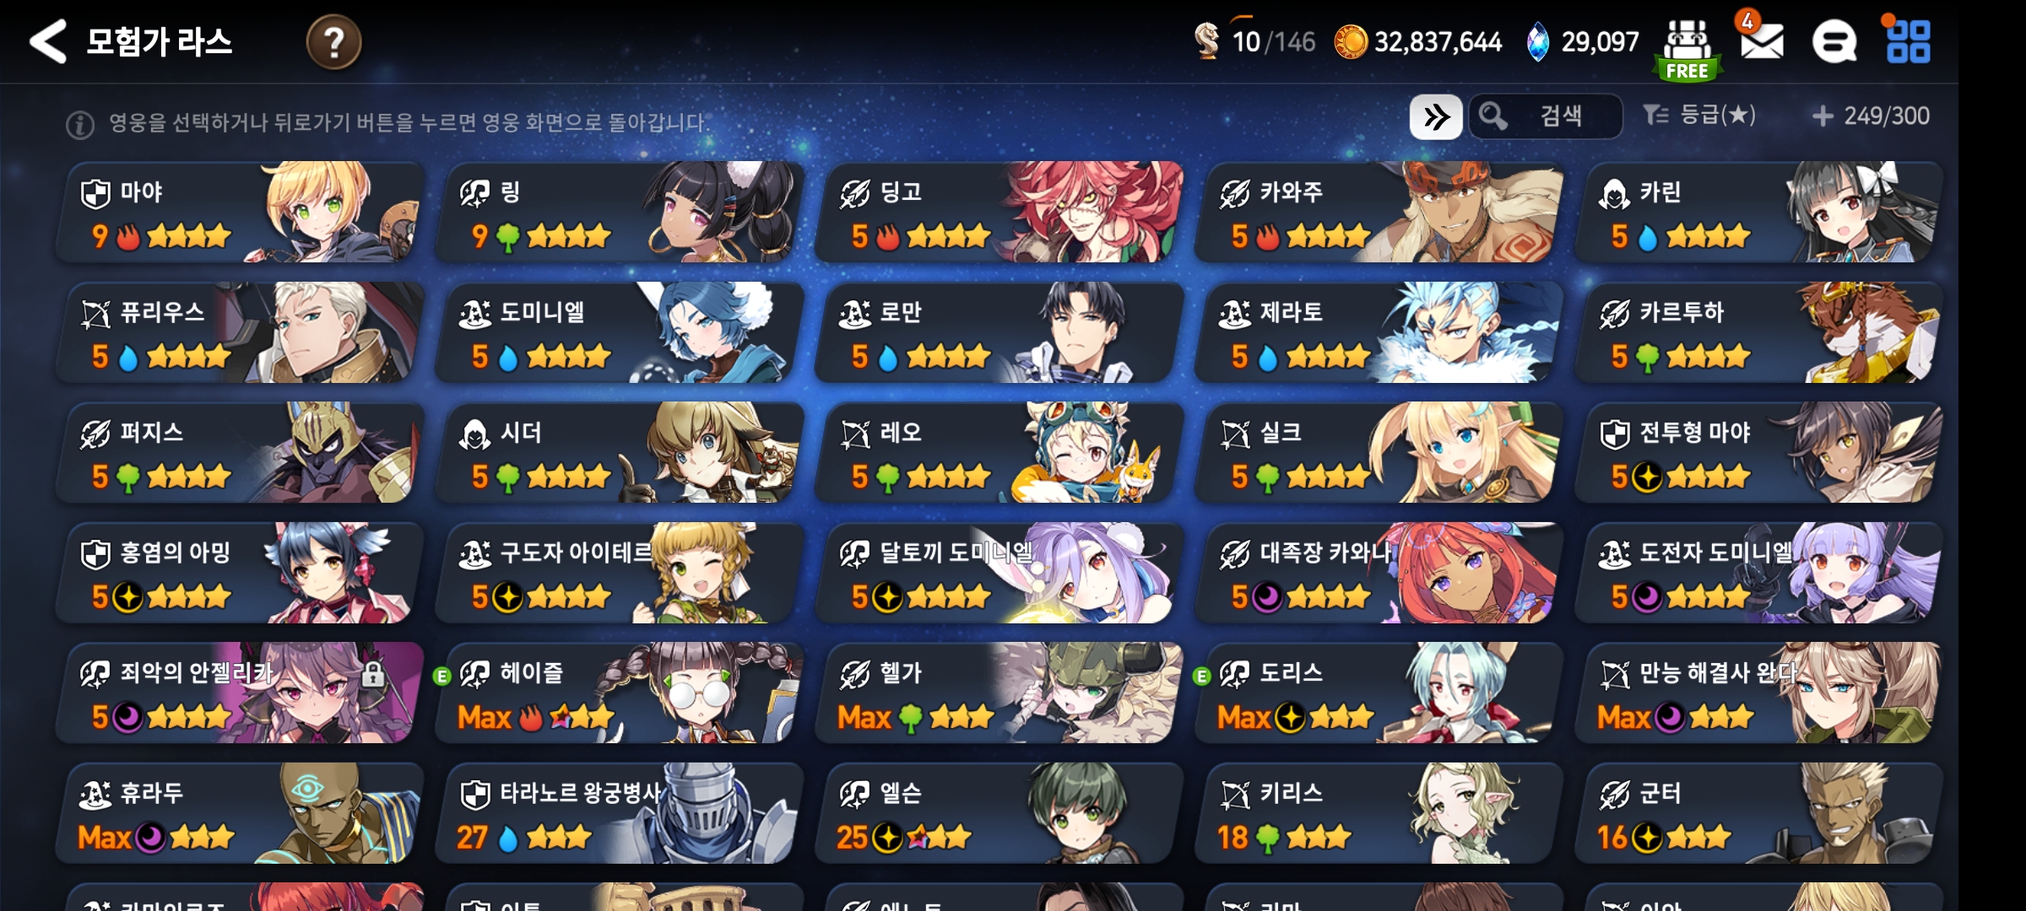This screenshot has width=2026, height=911.
Task: Tap the back arrow beside 모험가 라스
Action: click(48, 41)
